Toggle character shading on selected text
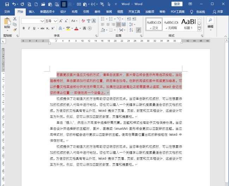Screen dimensions: 229x186 (84, 28)
